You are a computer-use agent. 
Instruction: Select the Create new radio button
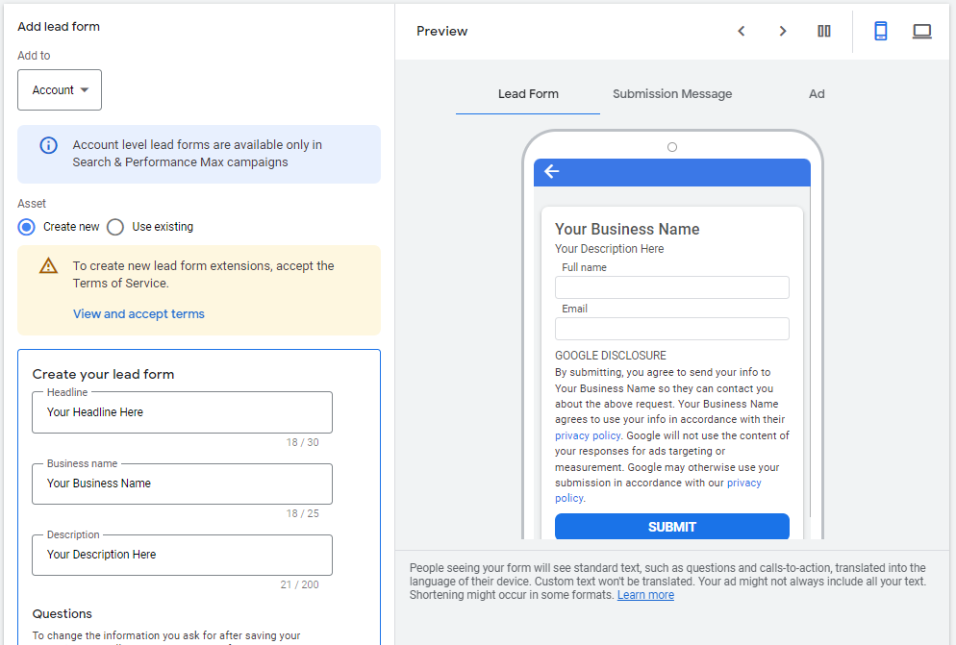27,227
